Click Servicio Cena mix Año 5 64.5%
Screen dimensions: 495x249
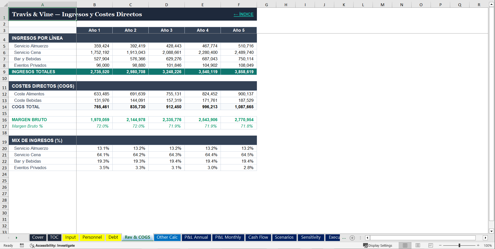tap(239, 155)
